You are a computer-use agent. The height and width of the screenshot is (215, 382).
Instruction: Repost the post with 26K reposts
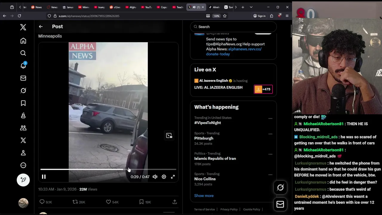(x=79, y=202)
